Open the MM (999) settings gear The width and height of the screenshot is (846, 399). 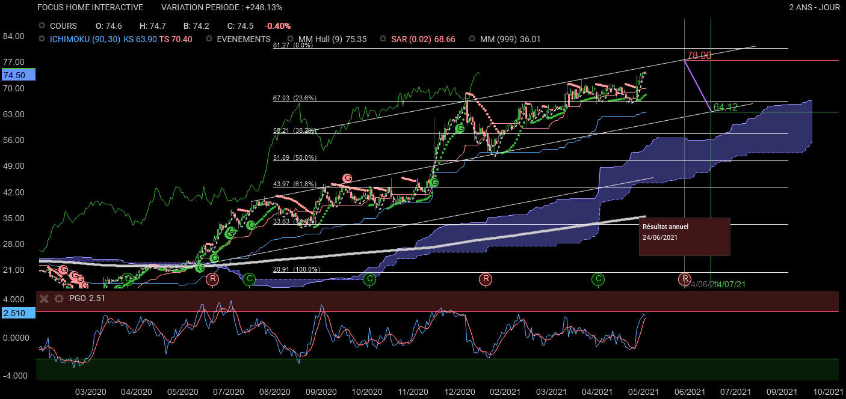[x=472, y=39]
